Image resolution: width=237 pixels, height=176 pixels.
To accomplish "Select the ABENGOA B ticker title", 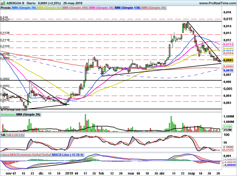I will pyautogui.click(x=15, y=3).
